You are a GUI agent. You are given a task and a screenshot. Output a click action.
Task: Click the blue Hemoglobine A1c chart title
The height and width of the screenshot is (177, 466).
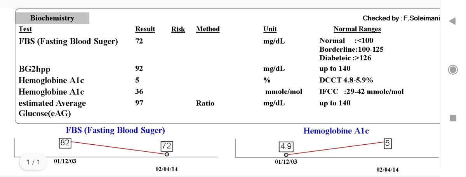click(336, 131)
